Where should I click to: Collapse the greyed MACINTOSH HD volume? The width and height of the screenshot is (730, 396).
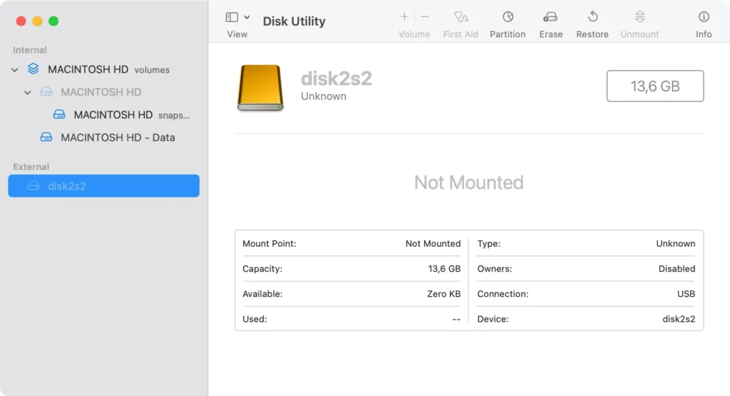click(x=28, y=93)
